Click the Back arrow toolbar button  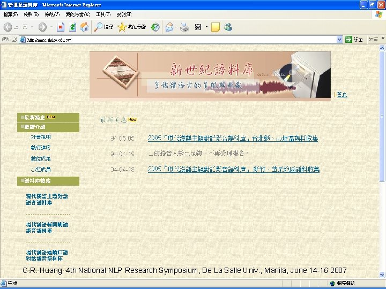pos(8,27)
